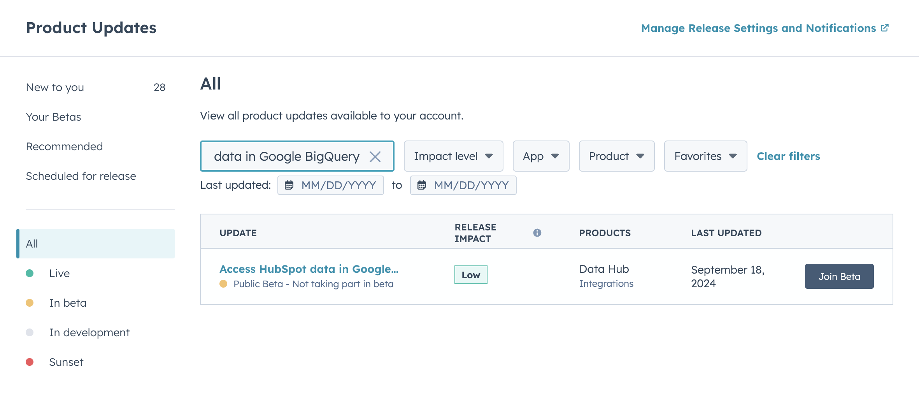Screen dimensions: 919x418
Task: Switch to the New to you section
Action: (x=55, y=87)
